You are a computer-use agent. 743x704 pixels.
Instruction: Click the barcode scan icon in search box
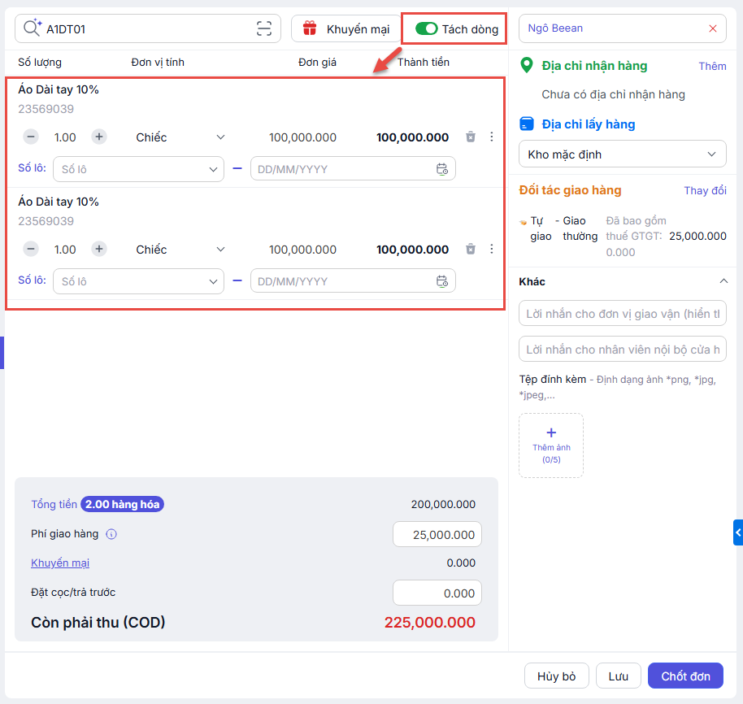click(264, 29)
